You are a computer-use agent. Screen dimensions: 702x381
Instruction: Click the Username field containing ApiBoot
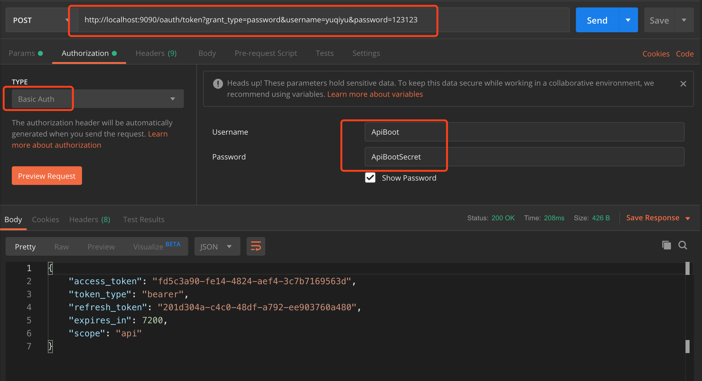pos(524,132)
